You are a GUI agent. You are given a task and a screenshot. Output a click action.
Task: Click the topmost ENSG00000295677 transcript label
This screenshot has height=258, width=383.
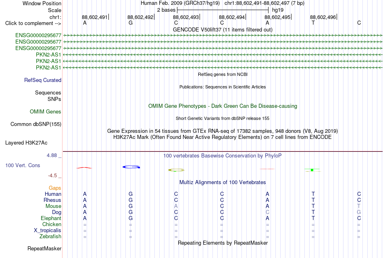(38, 36)
